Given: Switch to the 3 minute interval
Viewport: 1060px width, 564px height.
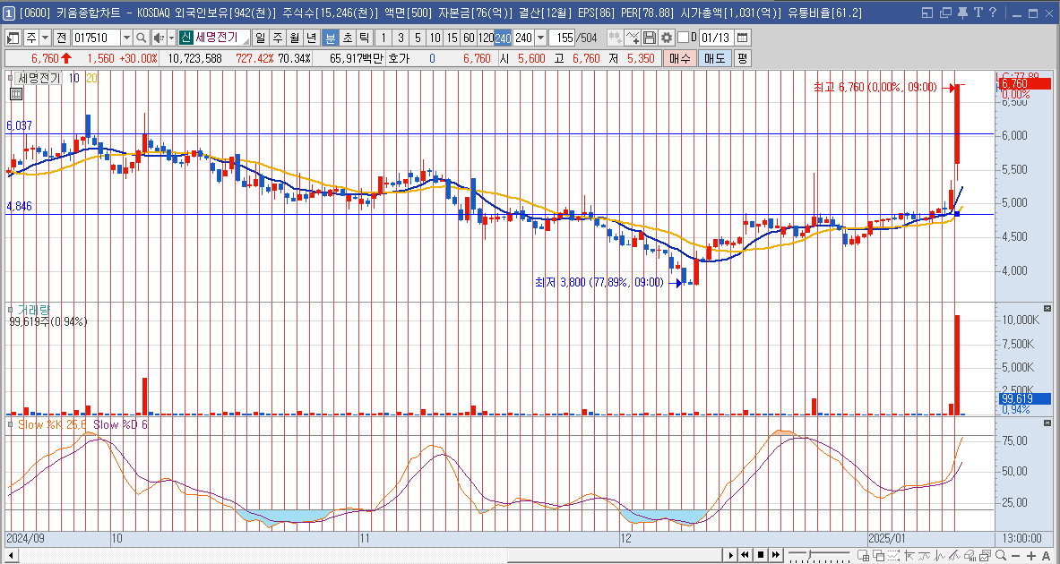Looking at the screenshot, I should [x=401, y=38].
